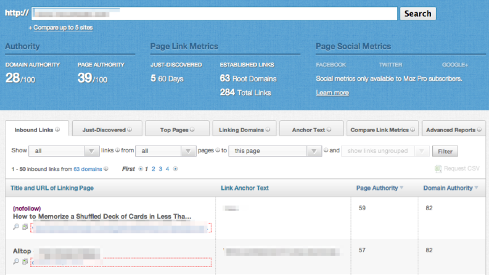This screenshot has width=489, height=275.
Task: Select Page Authority value 59
Action: click(x=362, y=208)
